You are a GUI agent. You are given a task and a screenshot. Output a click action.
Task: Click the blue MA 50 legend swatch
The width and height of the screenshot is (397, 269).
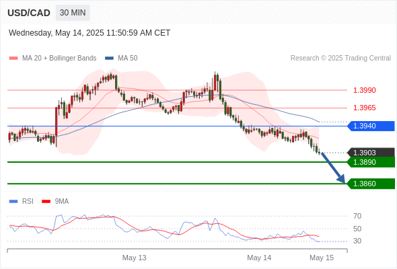(109, 59)
